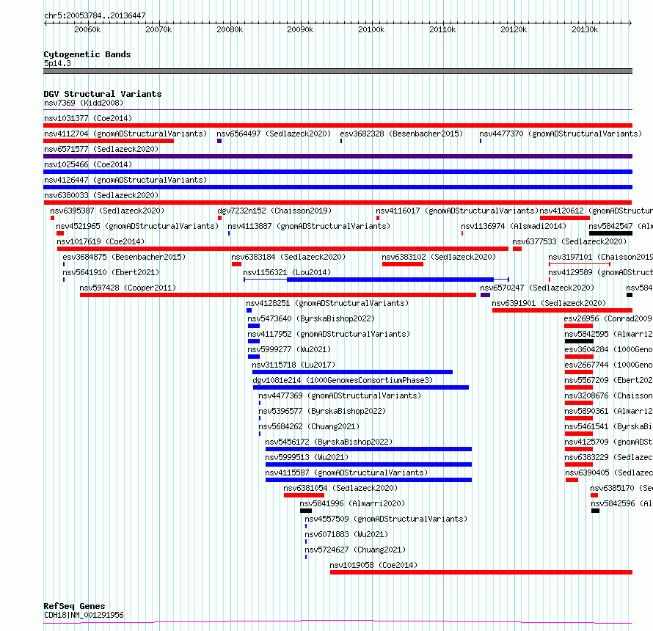Viewport: 653px width, 631px height.
Task: Select the nsv3115718 (Lu2017) blue bar
Action: point(352,372)
